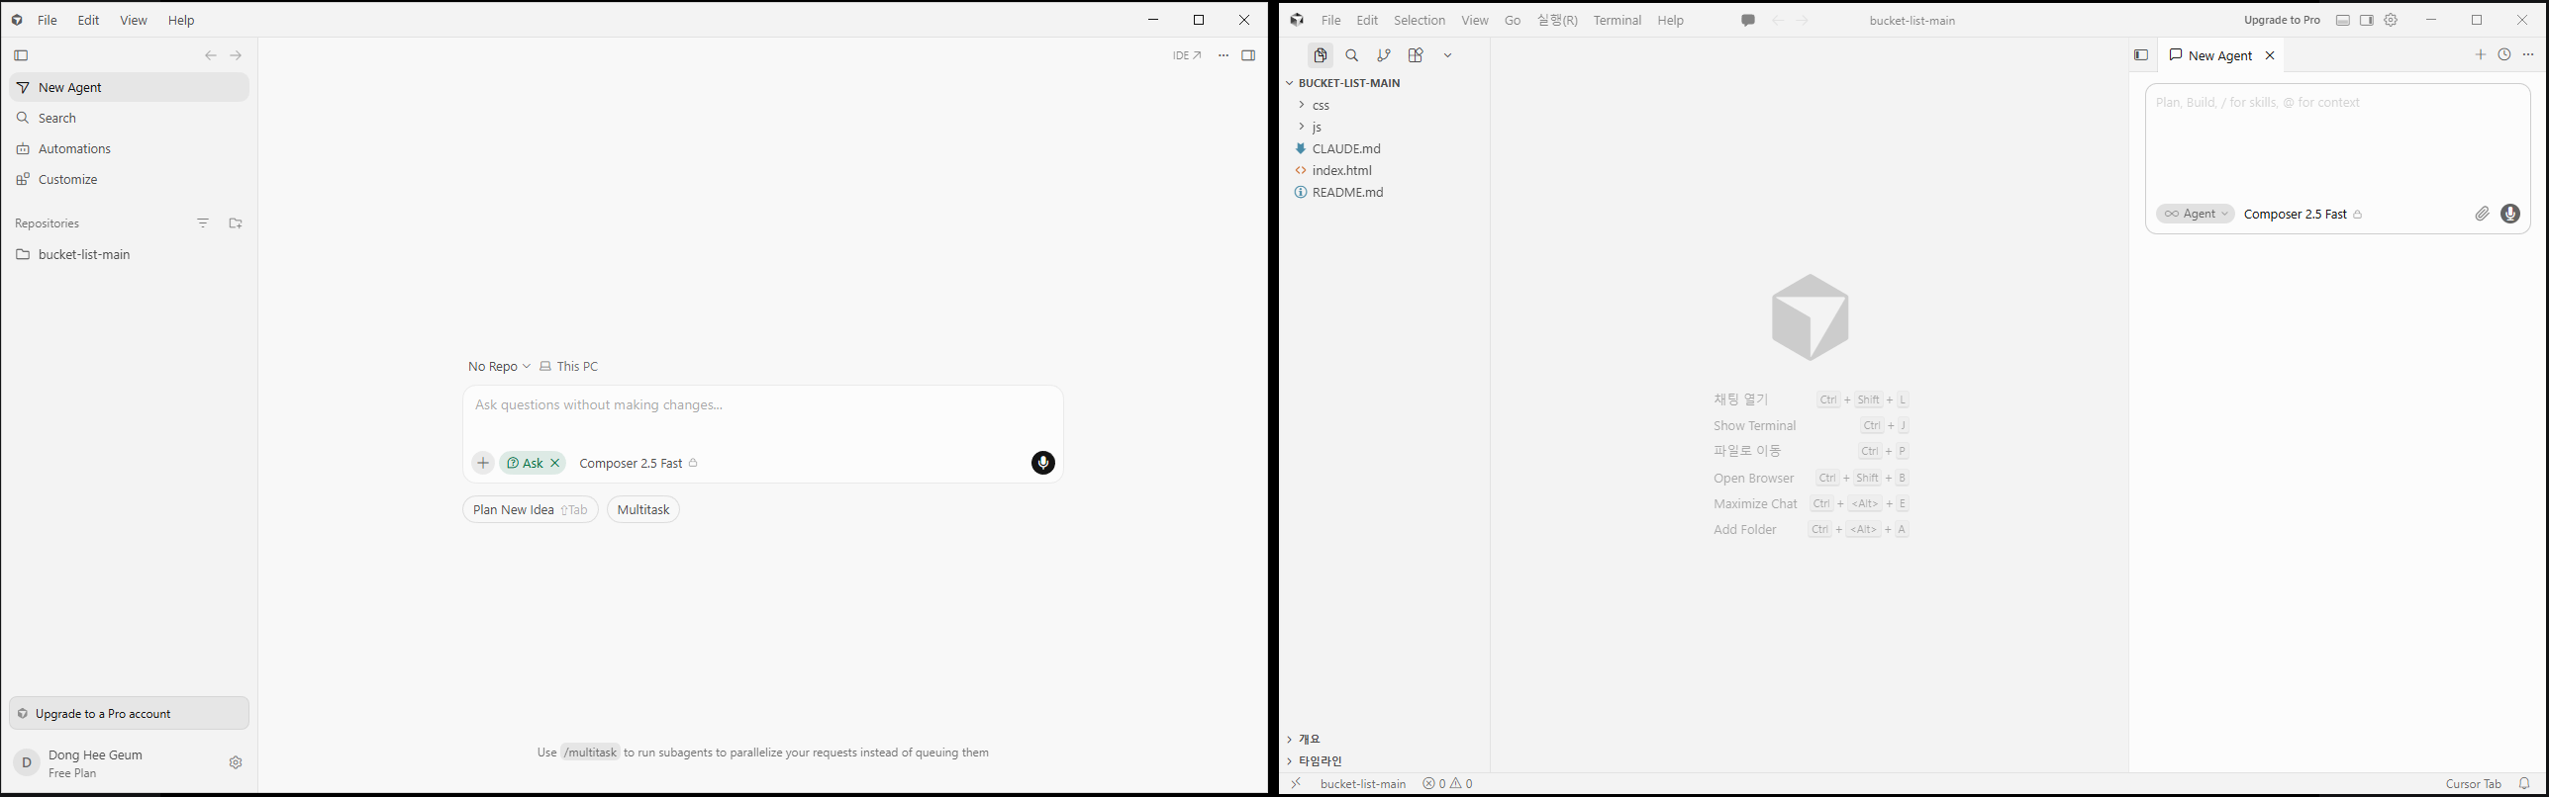The width and height of the screenshot is (2549, 797).
Task: Click the microphone icon in Ask box
Action: 1042,463
